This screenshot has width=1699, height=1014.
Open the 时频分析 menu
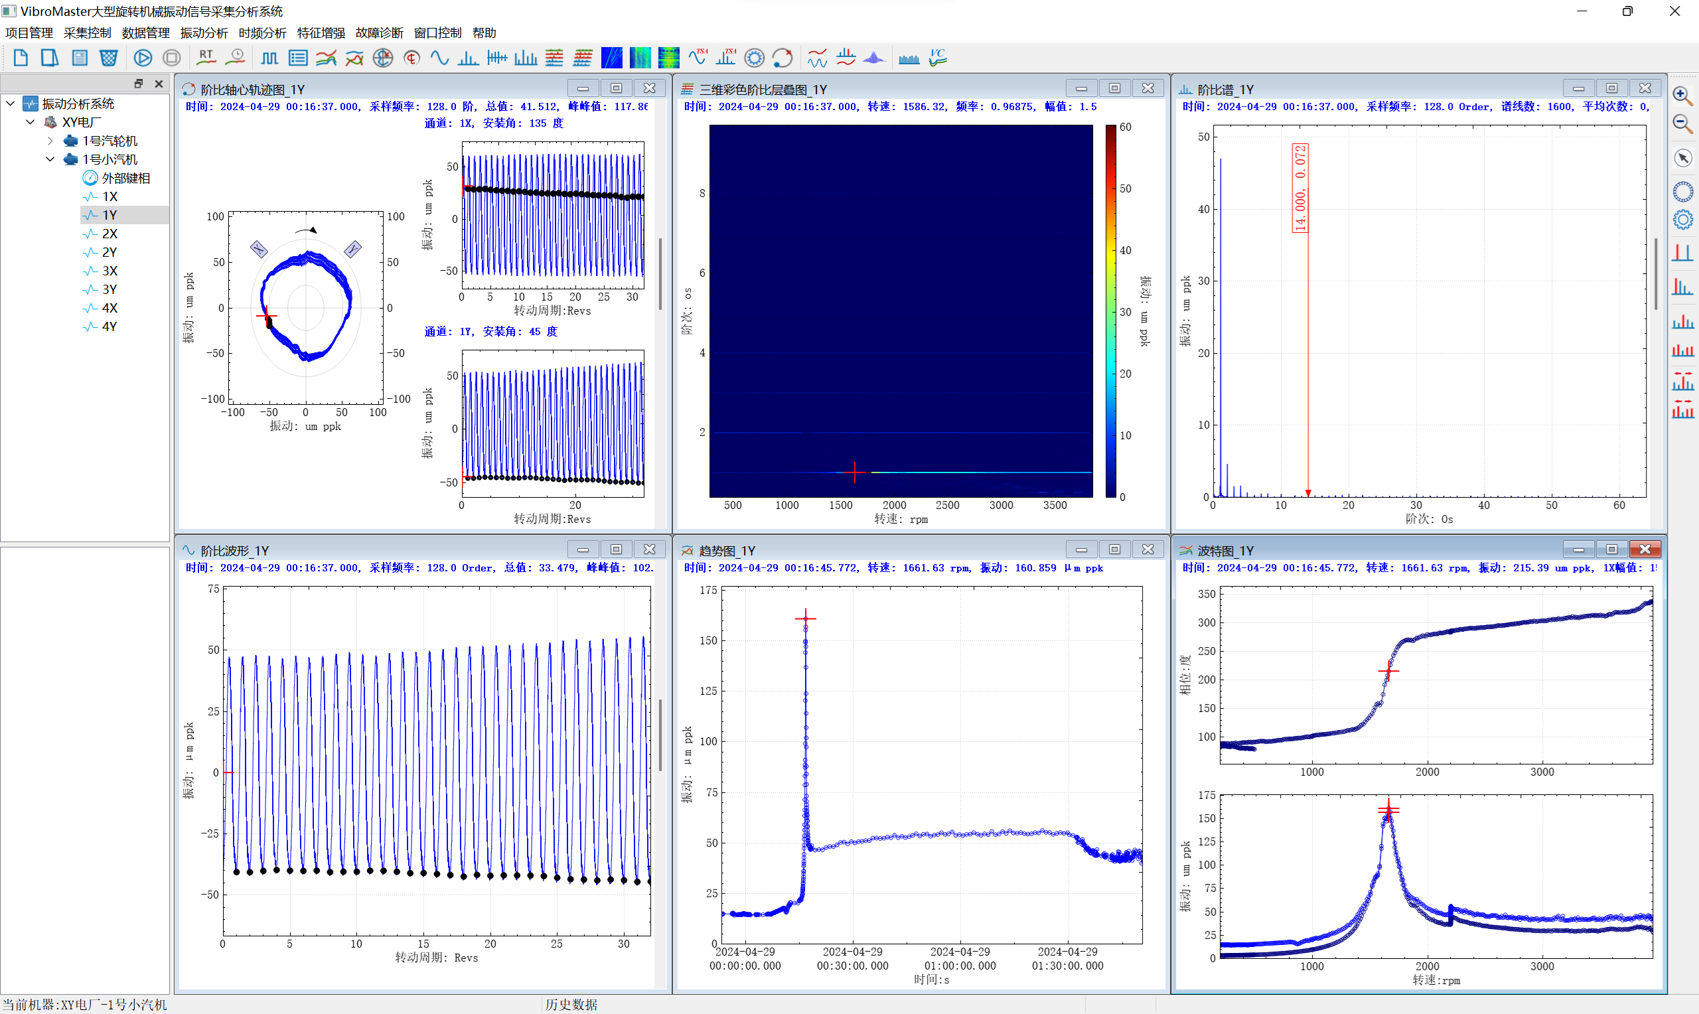[263, 33]
